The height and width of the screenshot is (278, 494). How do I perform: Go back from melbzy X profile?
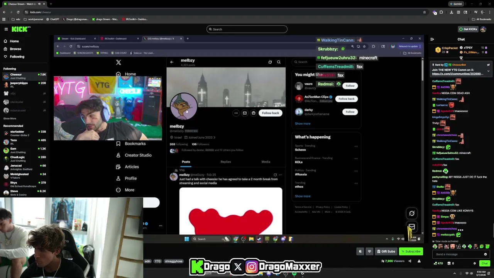(172, 62)
